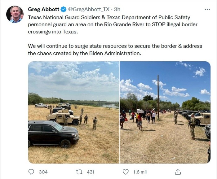This screenshot has height=179, width=217.
Task: Click the 3h timestamp
Action: pyautogui.click(x=117, y=9)
